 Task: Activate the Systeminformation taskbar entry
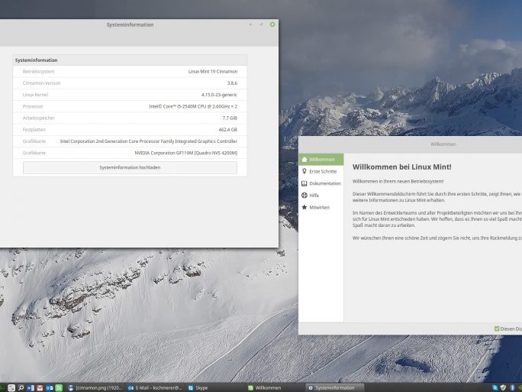(334, 387)
